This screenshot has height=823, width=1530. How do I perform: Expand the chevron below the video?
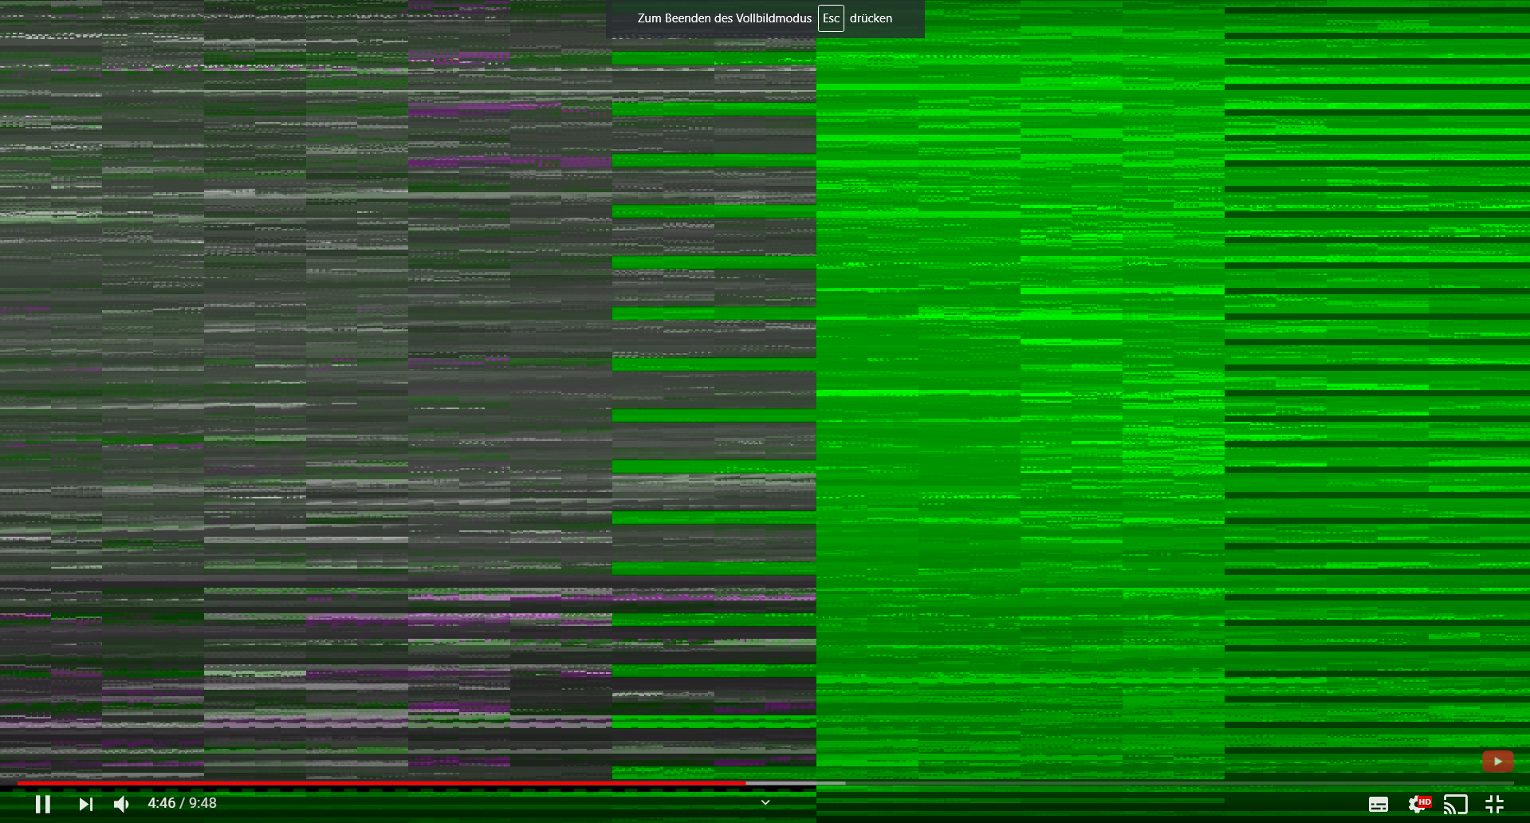[765, 802]
